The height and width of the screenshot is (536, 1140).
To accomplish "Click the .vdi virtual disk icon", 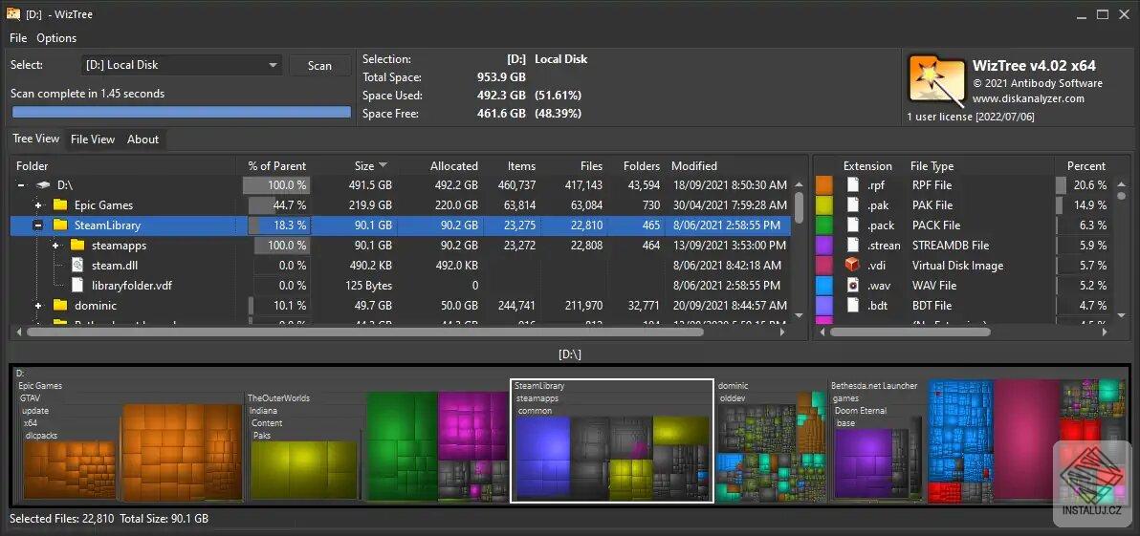I will click(852, 266).
